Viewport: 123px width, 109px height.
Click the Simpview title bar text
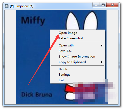[22, 6]
